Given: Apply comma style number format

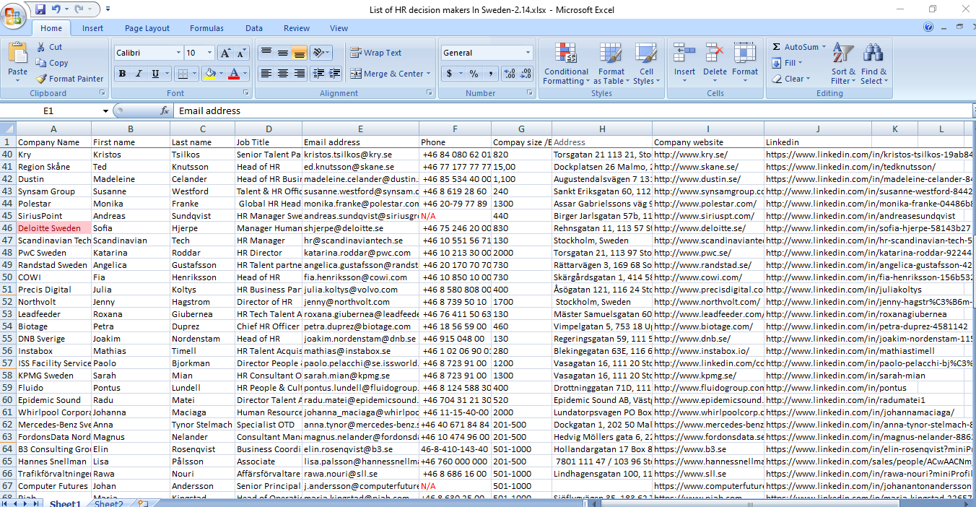Looking at the screenshot, I should click(490, 74).
